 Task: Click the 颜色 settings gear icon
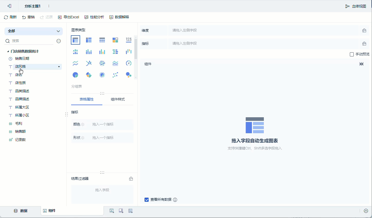(x=83, y=124)
